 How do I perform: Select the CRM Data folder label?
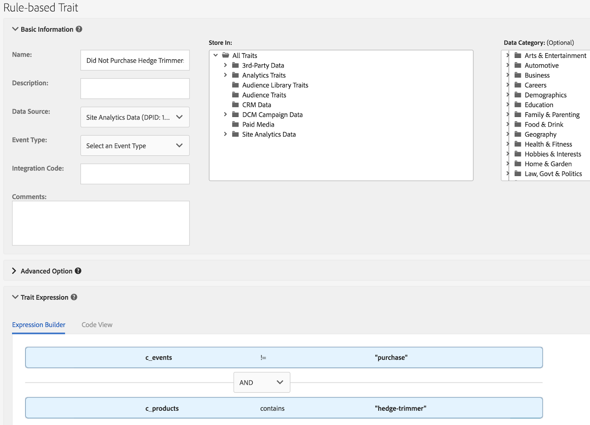point(257,105)
